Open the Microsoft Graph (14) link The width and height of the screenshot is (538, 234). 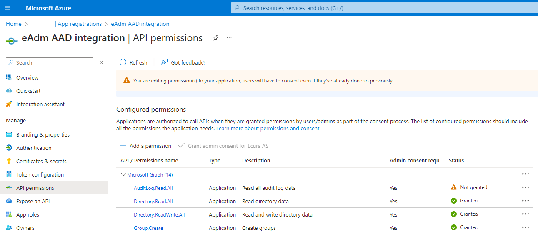(150, 174)
